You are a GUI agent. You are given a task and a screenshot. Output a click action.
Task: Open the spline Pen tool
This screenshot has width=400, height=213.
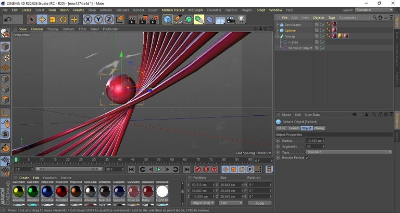click(x=178, y=20)
